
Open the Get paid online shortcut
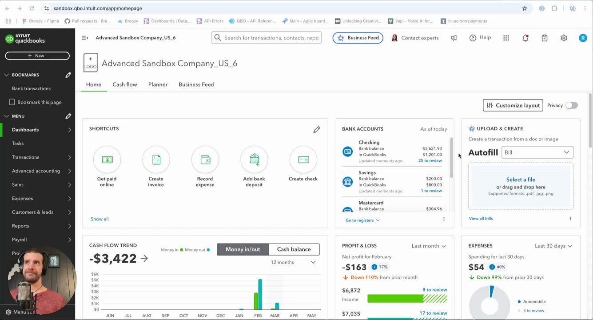[x=107, y=160]
